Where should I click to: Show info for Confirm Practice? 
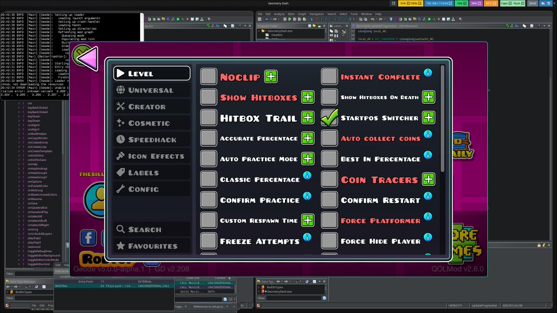[307, 196]
